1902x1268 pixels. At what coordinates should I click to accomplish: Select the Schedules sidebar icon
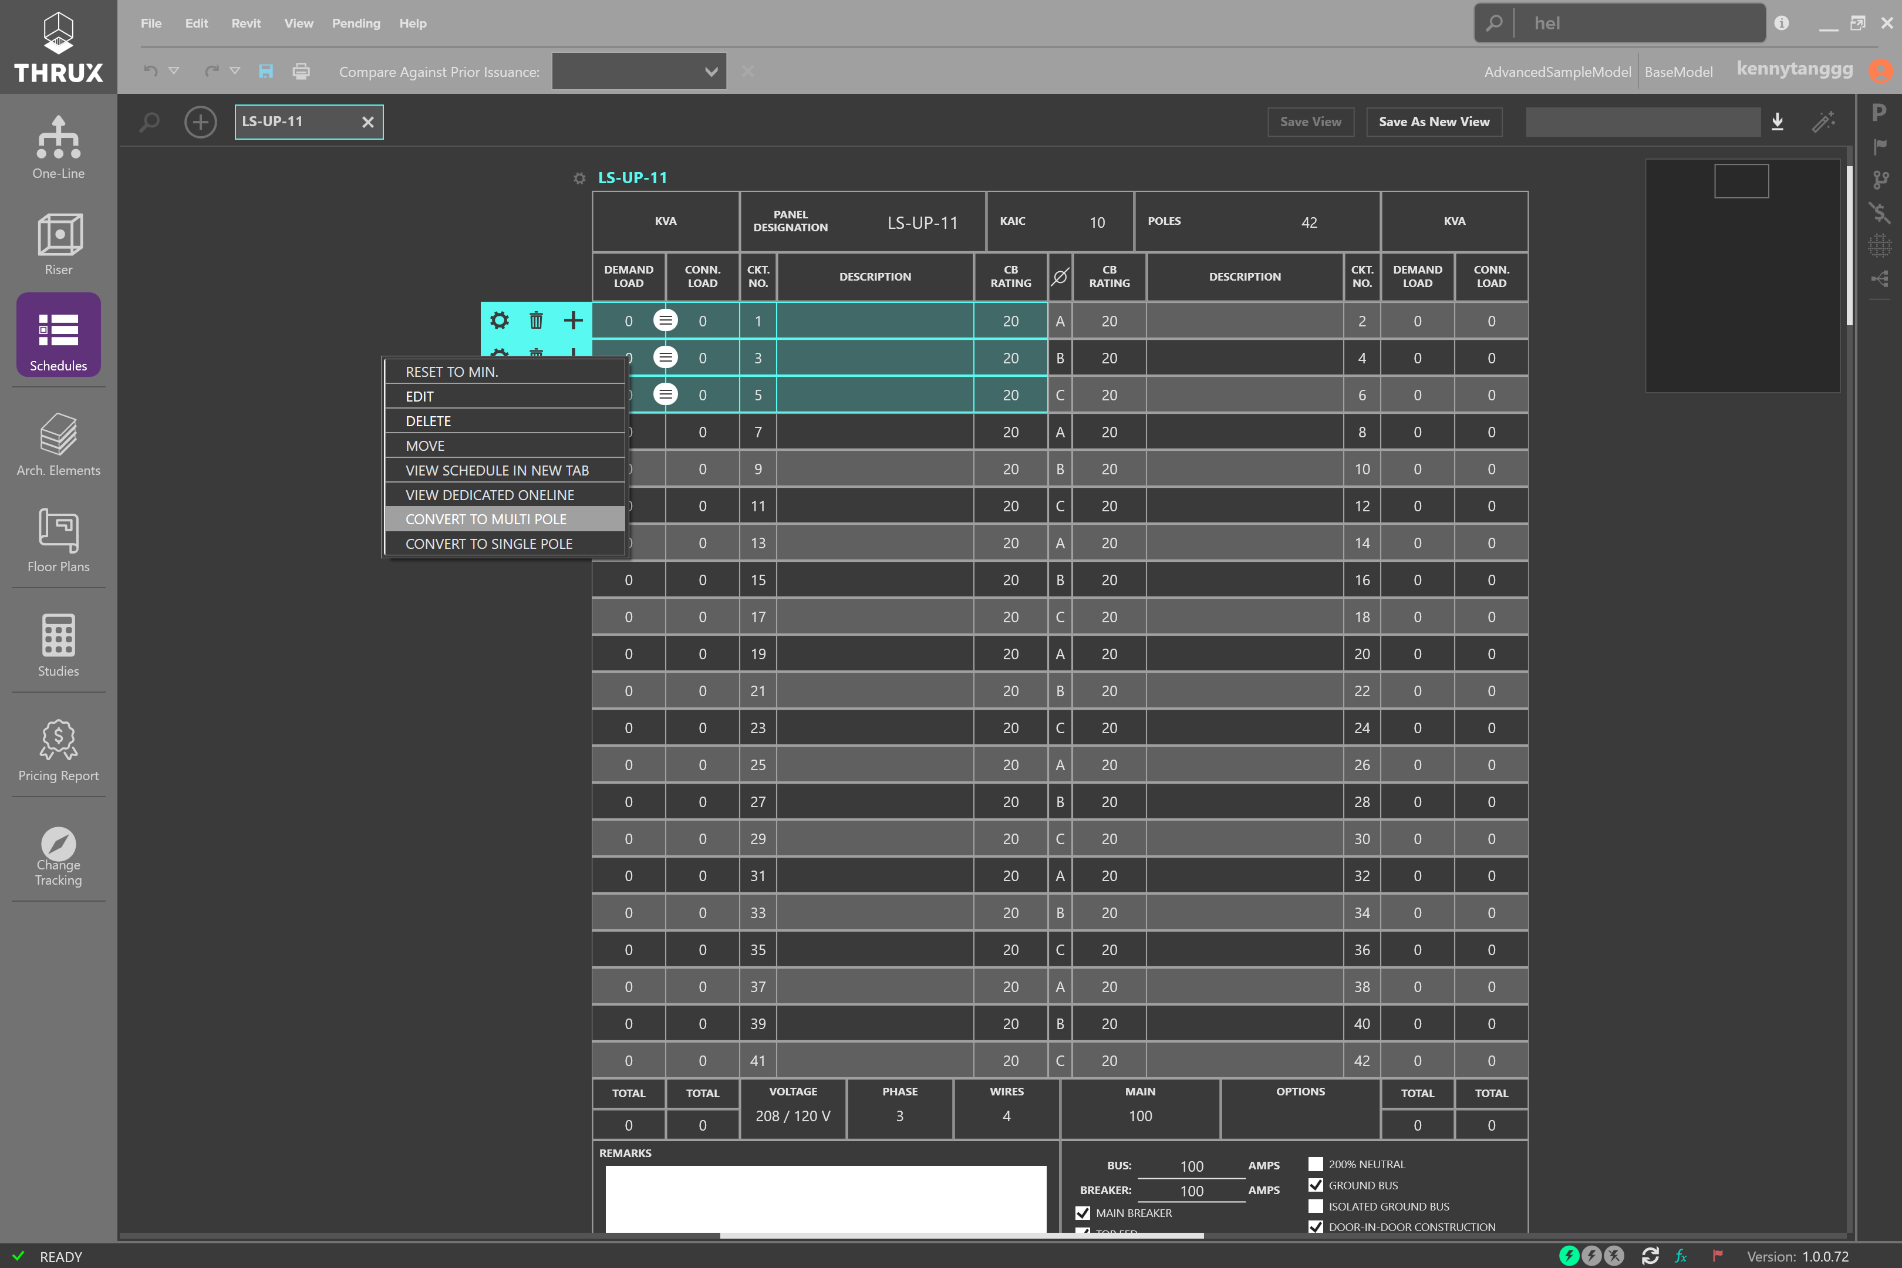[x=58, y=335]
